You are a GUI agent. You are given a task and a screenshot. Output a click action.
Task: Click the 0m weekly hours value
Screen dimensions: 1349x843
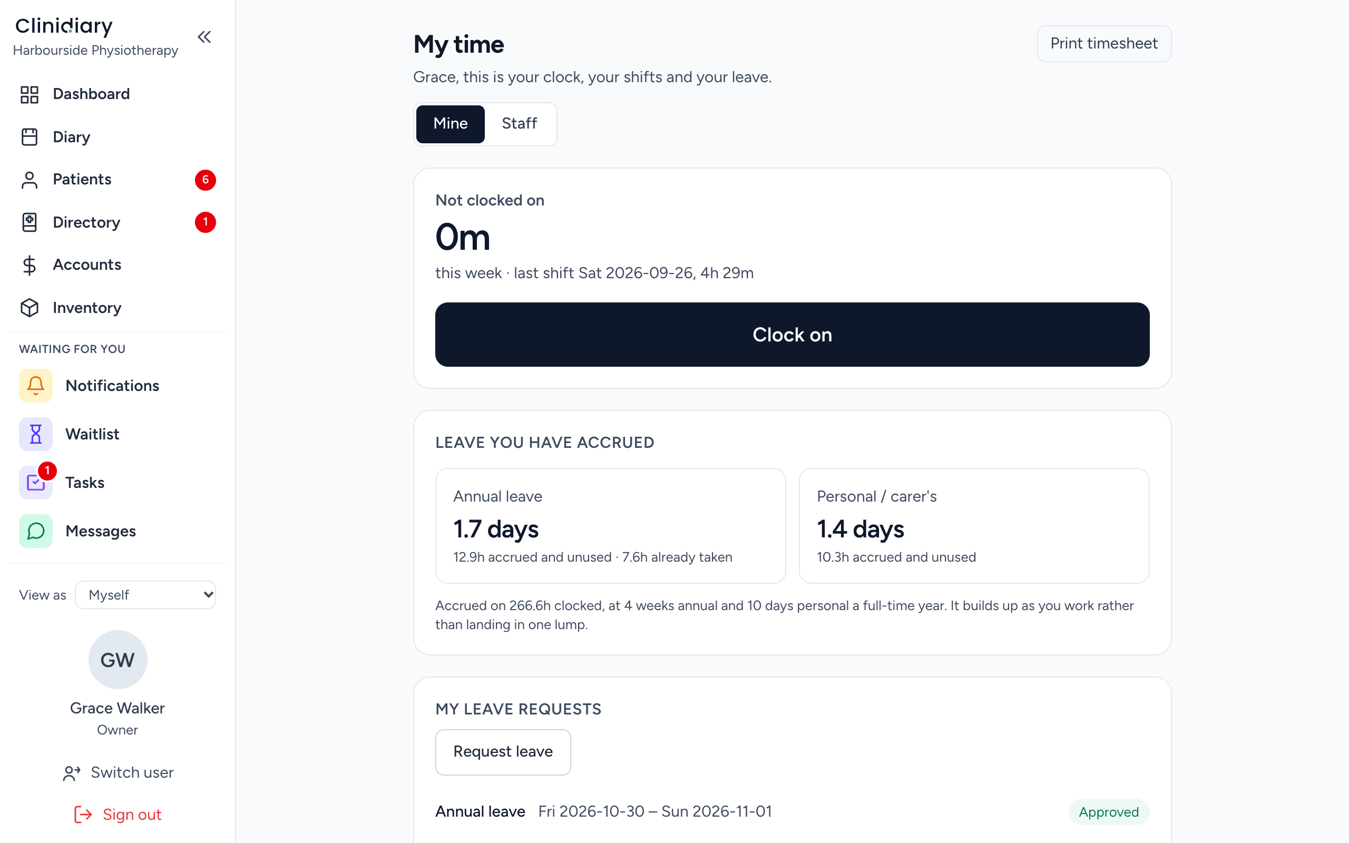[x=463, y=237]
